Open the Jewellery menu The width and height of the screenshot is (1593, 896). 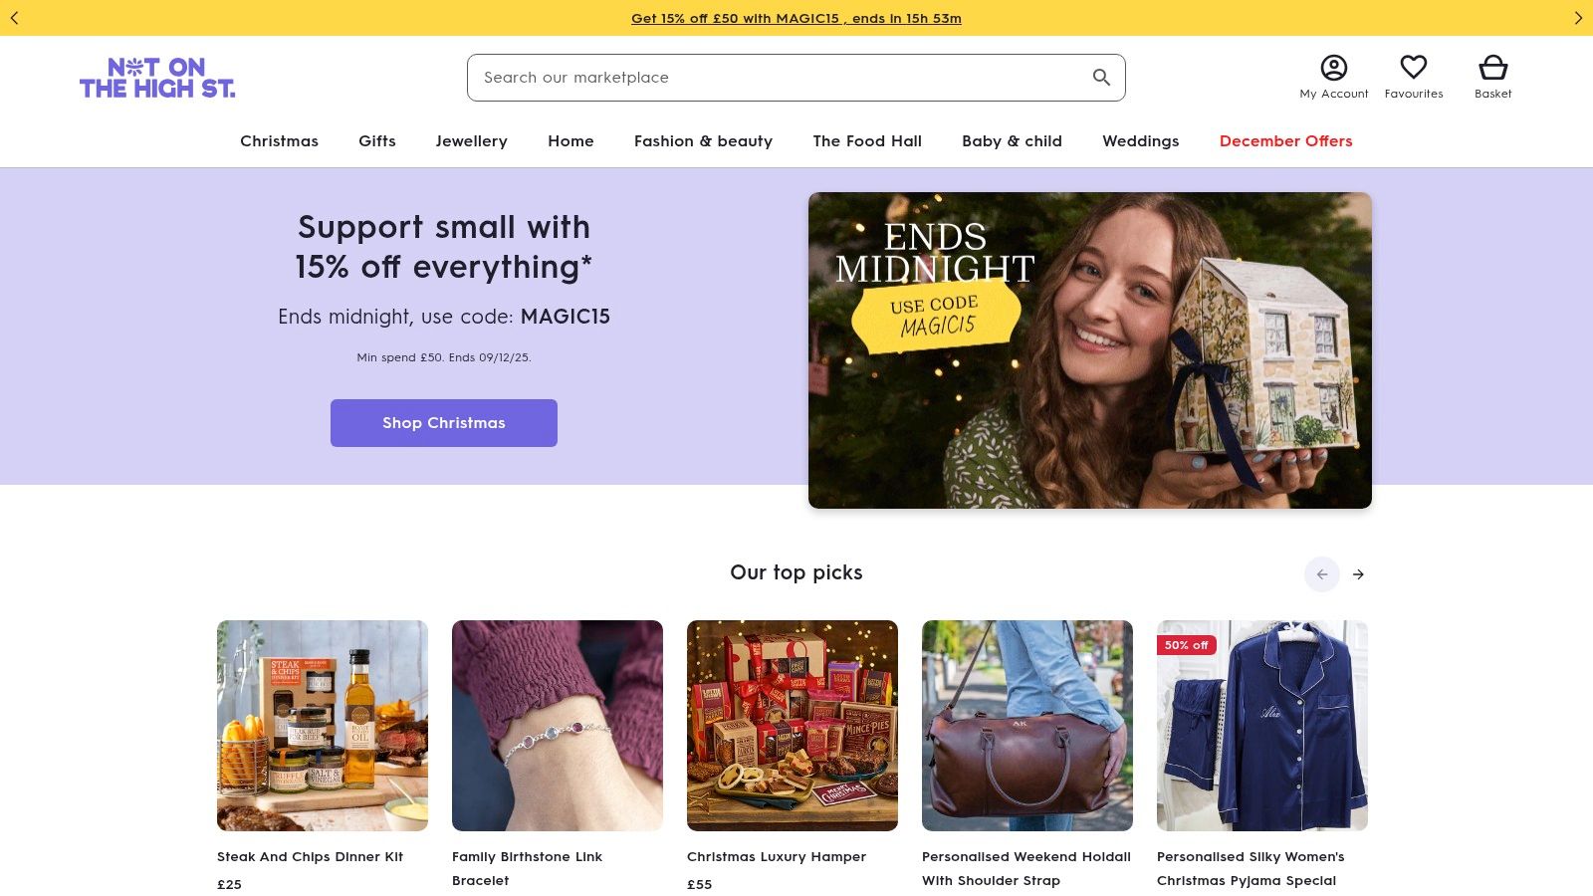point(471,141)
